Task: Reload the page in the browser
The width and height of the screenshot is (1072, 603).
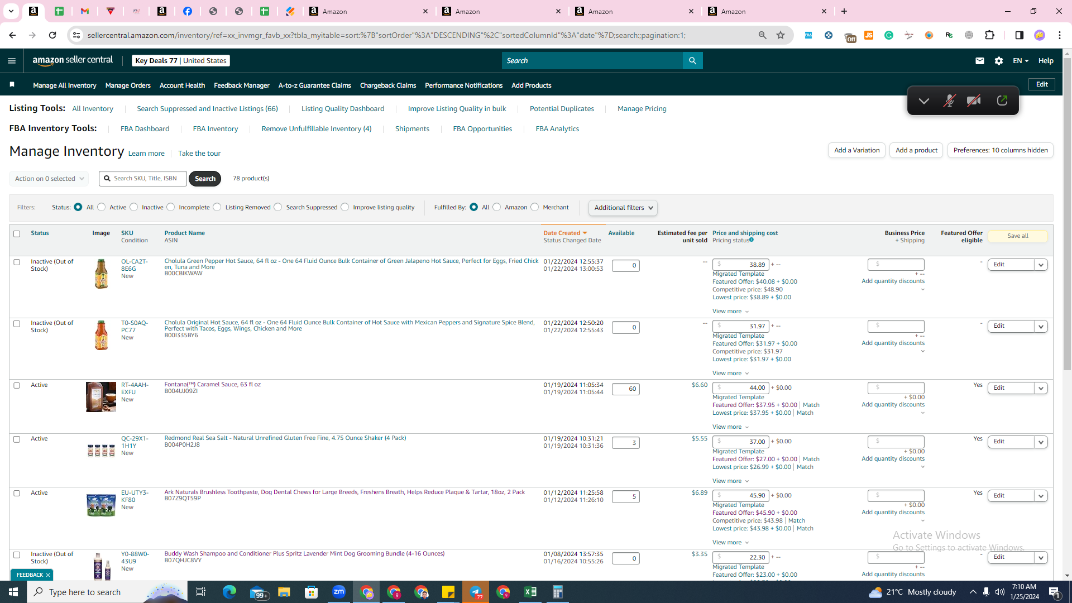Action: pos(52,35)
